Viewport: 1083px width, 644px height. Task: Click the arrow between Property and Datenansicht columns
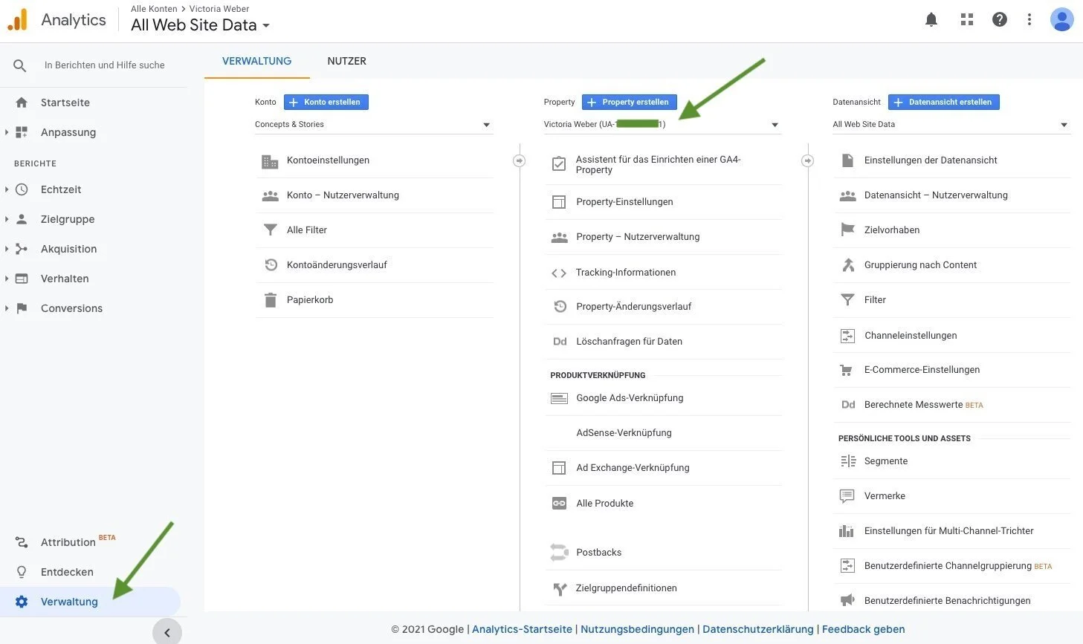(807, 161)
